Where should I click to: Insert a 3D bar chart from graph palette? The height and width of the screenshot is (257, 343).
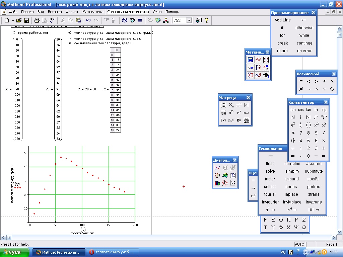click(217, 183)
